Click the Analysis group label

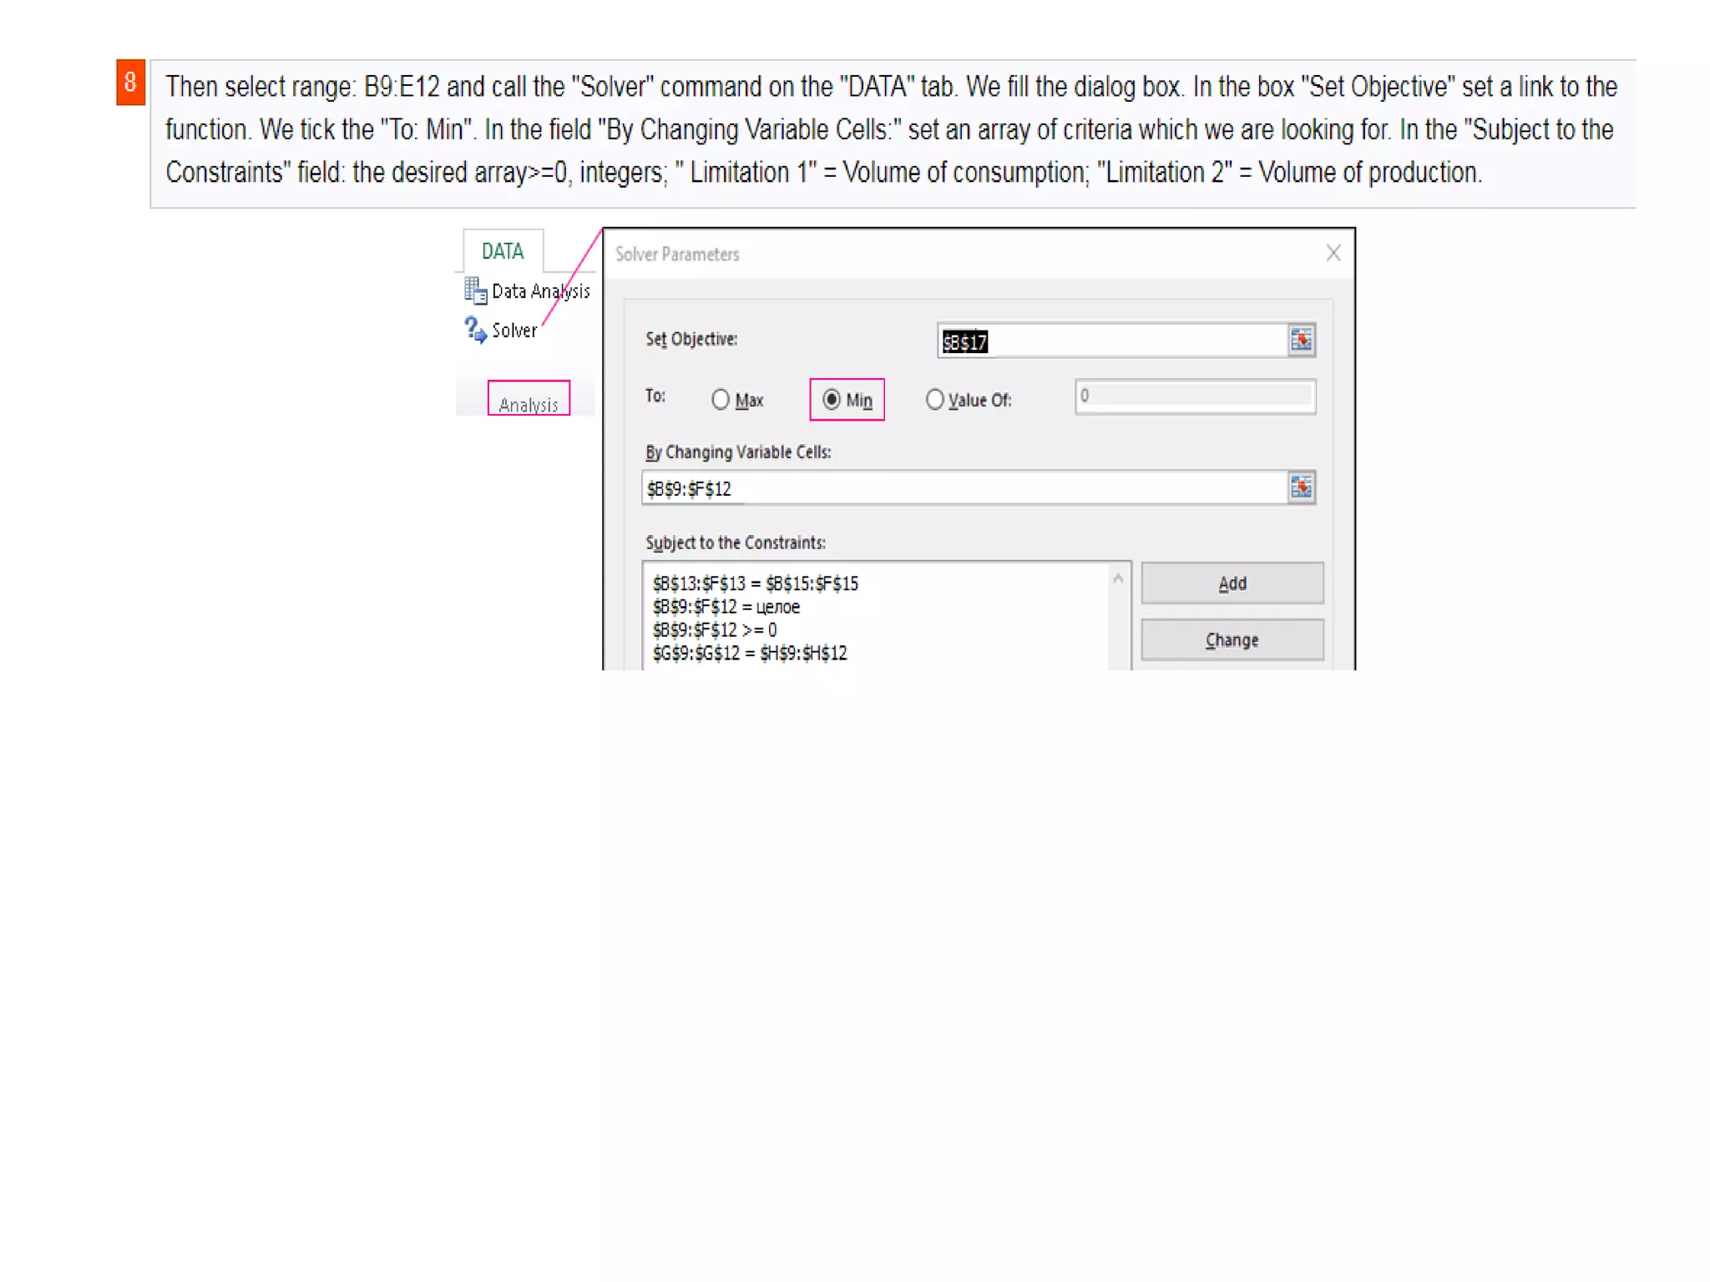click(529, 404)
